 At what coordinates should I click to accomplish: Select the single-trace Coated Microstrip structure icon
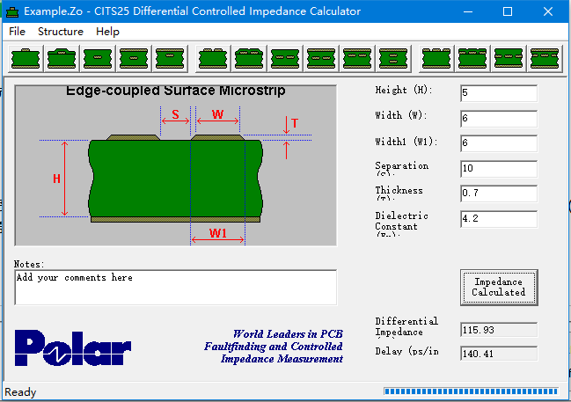pos(62,59)
